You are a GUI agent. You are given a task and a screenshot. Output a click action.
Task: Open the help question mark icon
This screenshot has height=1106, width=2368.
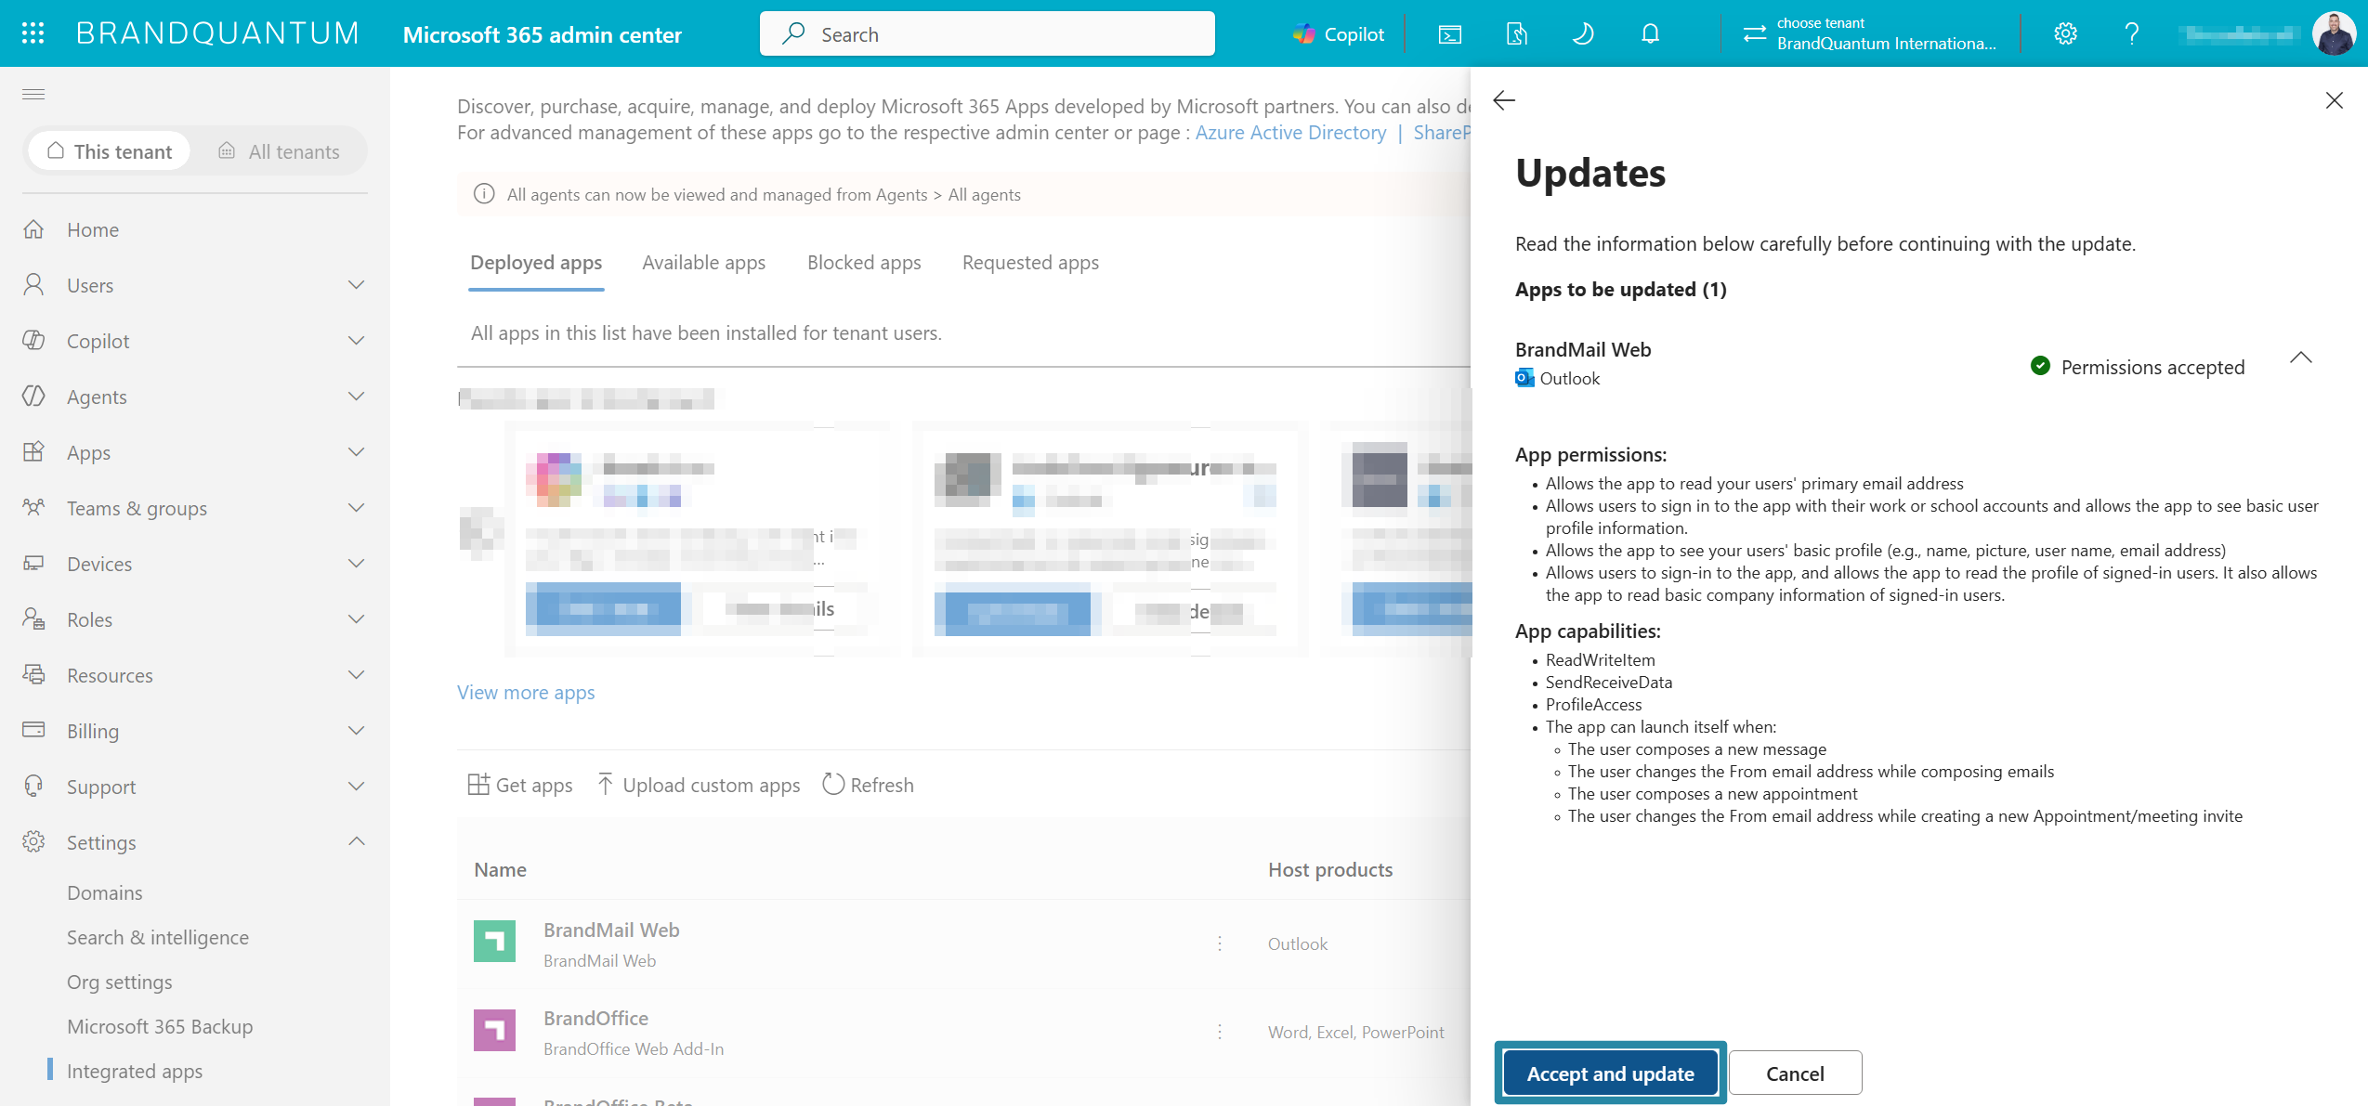(x=2132, y=34)
